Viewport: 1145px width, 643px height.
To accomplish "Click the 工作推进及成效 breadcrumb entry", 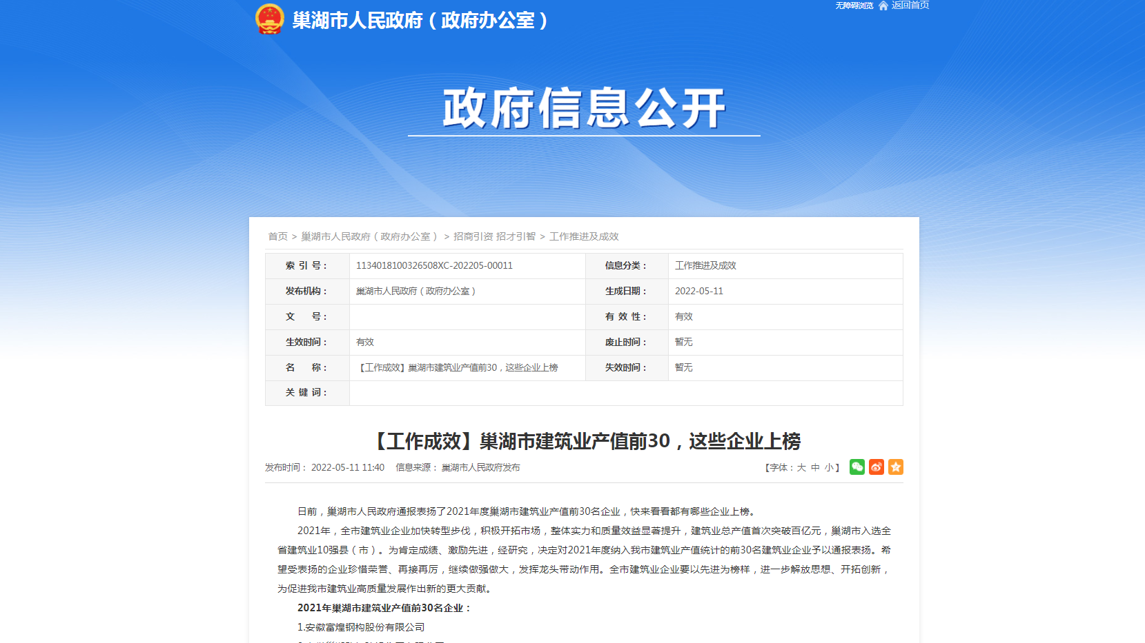I will [x=584, y=236].
